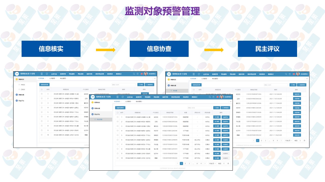Screen dimensions: 325x182
Task: Open the 10条/页 page size dropdown in the front window
Action: pos(212,164)
